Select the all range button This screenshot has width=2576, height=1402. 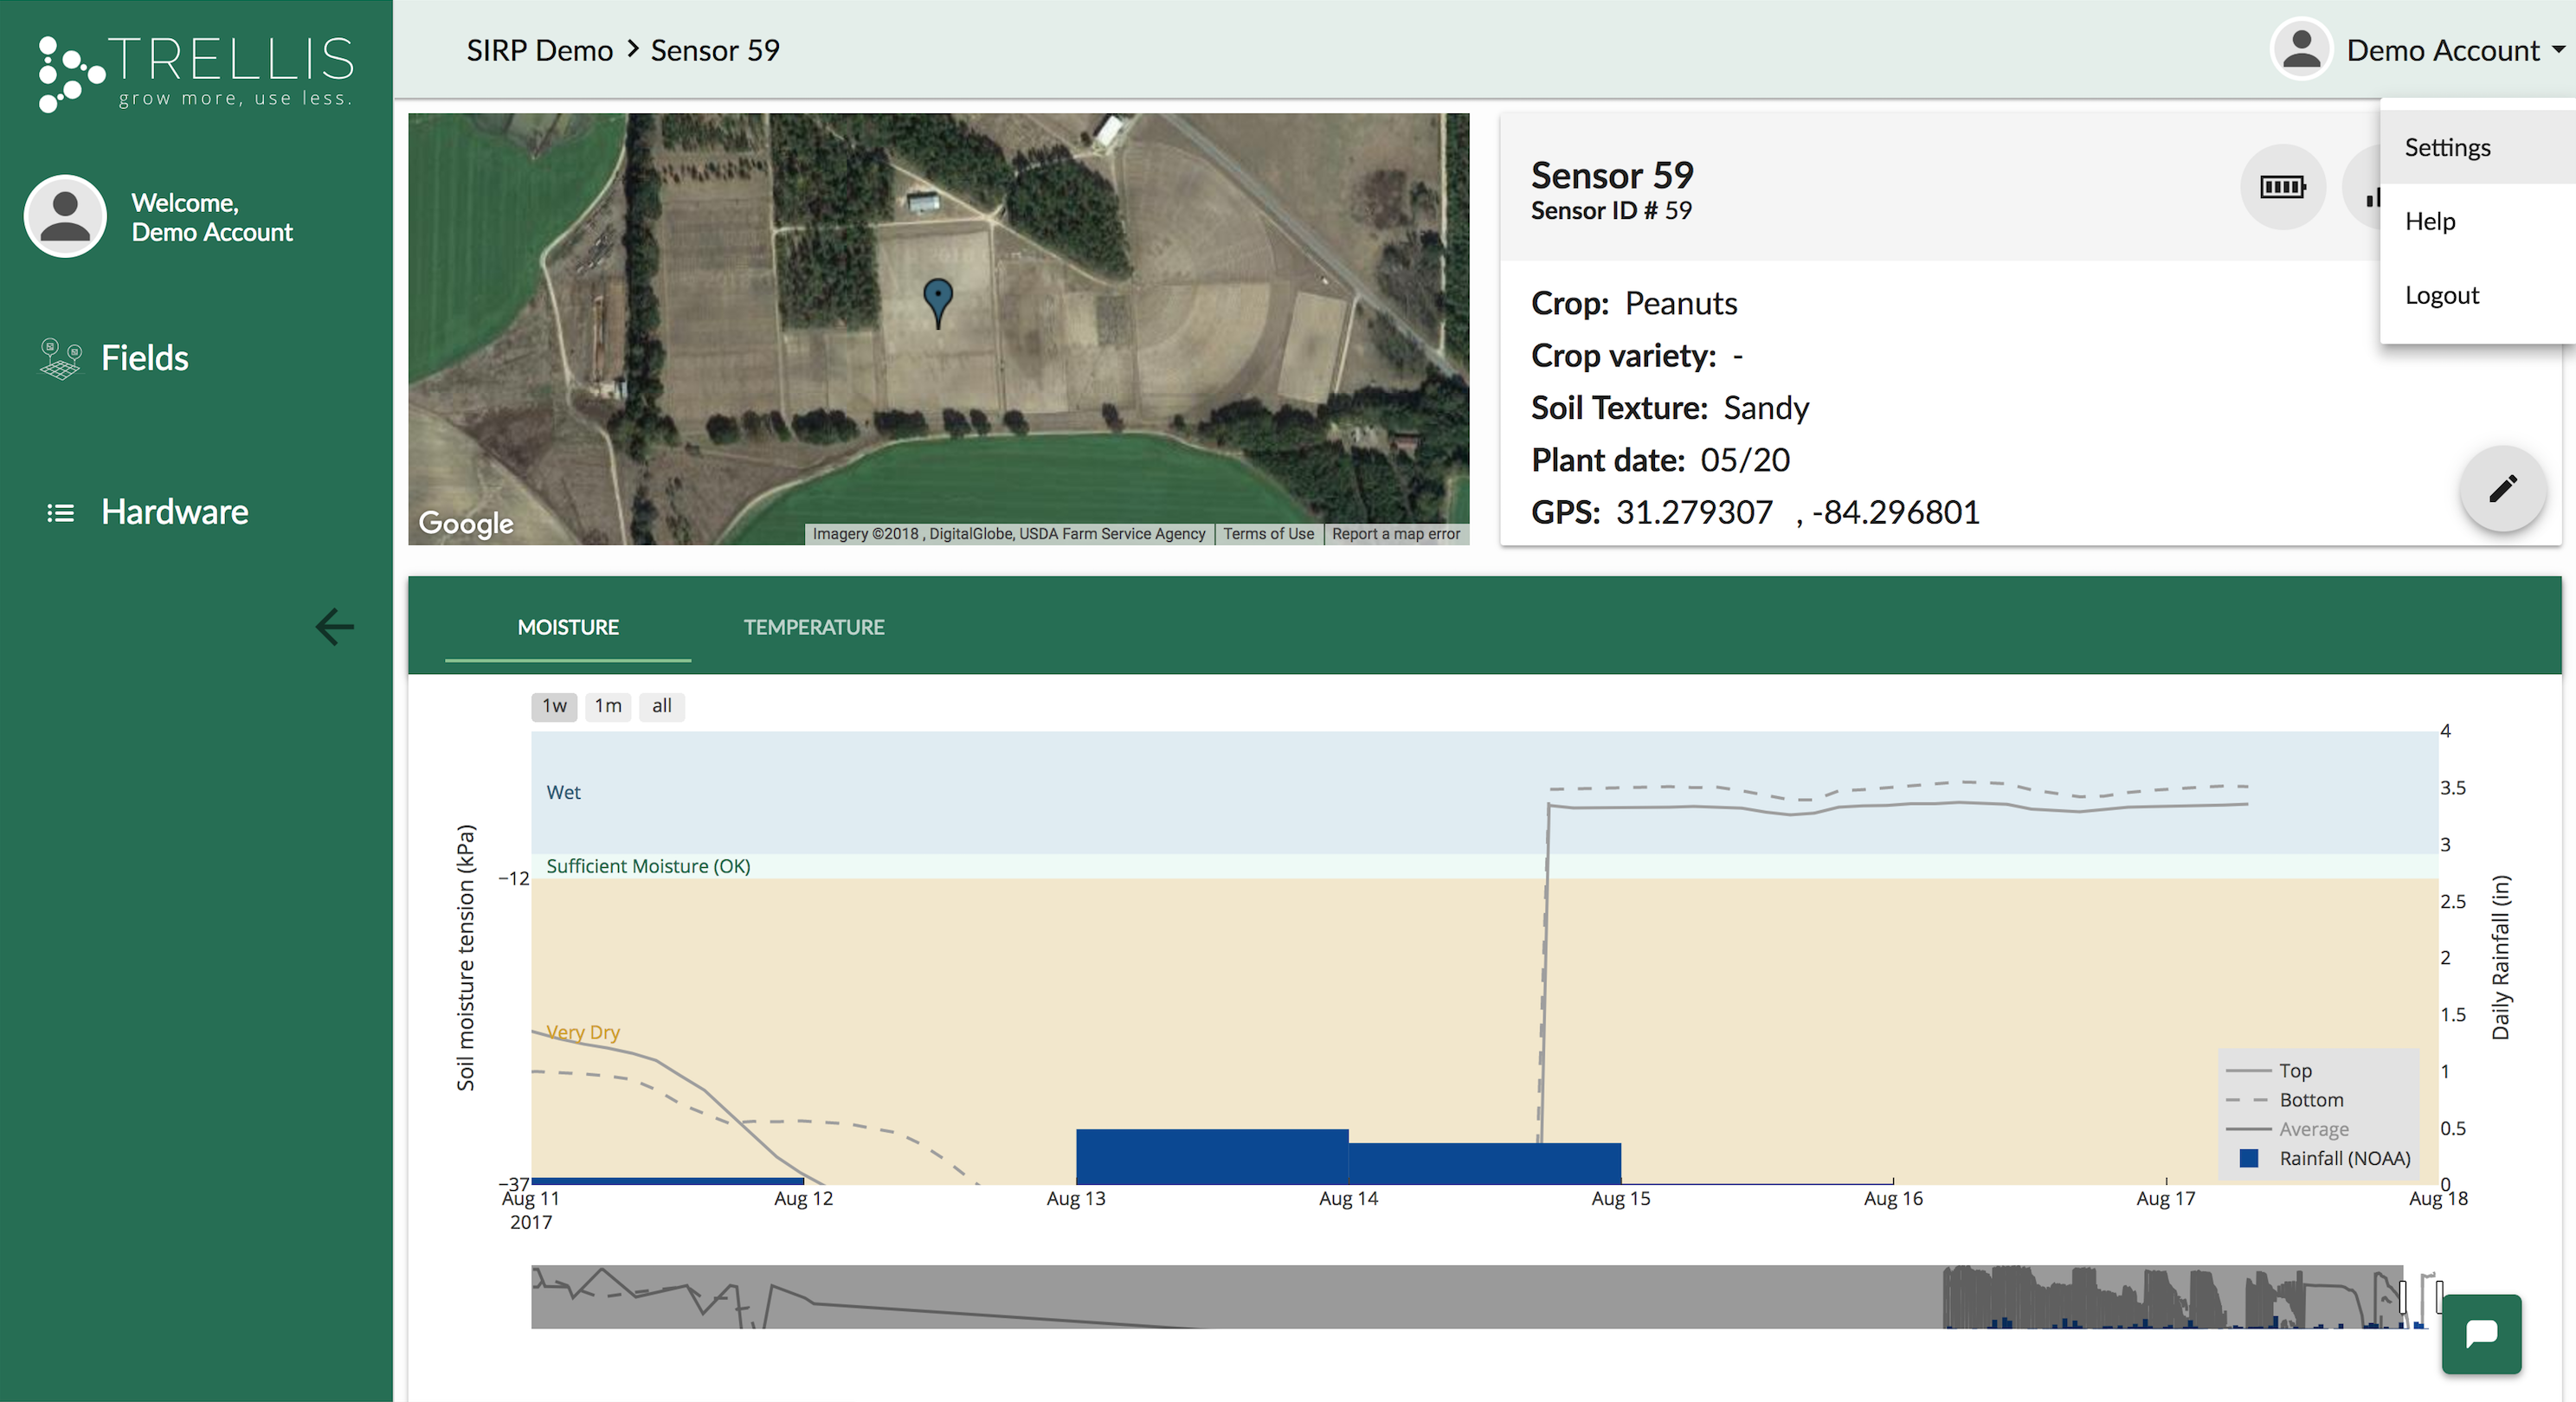click(x=661, y=706)
